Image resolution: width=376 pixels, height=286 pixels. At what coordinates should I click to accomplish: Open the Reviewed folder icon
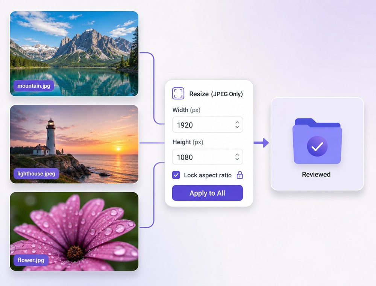[x=317, y=141]
